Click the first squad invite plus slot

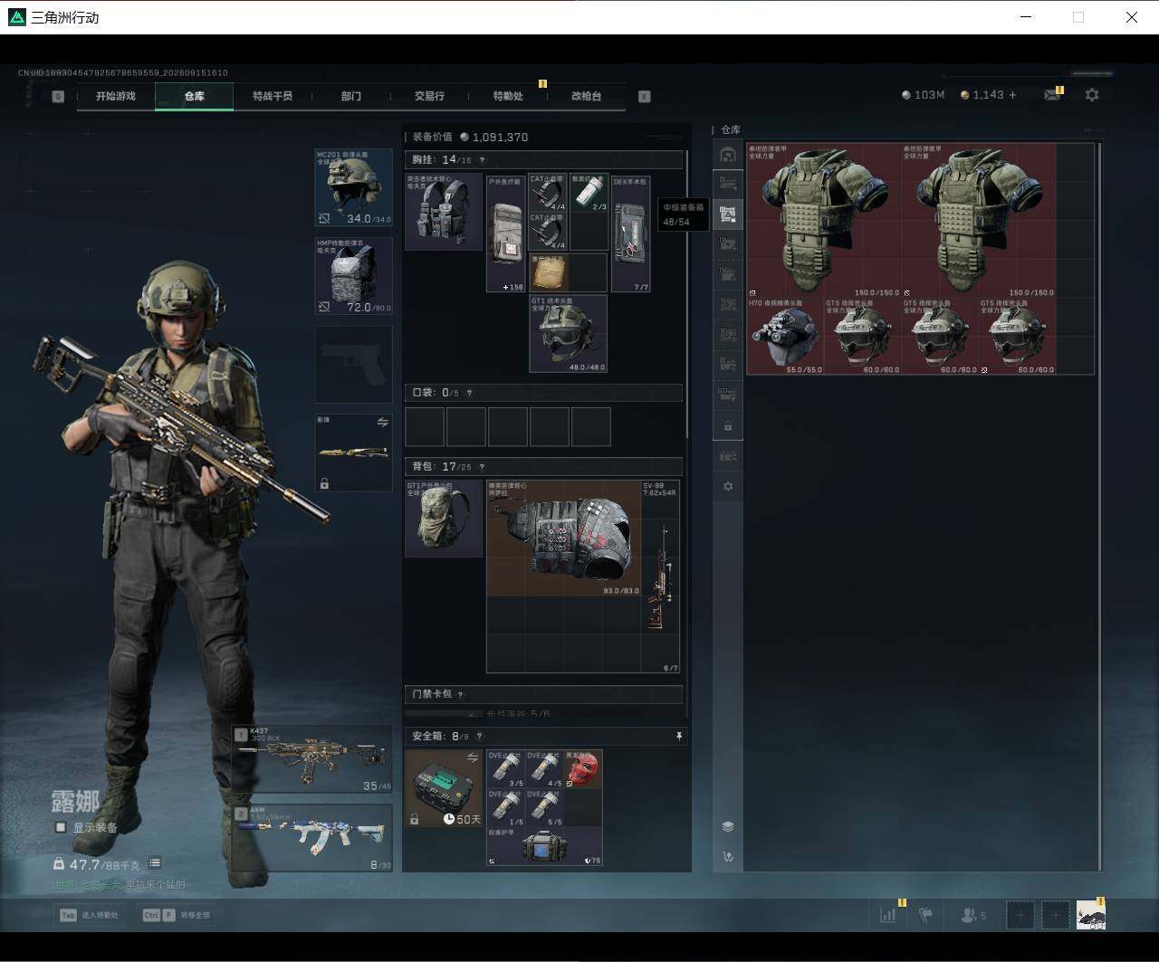[x=1020, y=915]
